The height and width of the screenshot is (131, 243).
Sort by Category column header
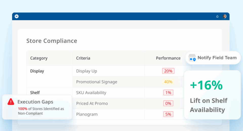[39, 58]
